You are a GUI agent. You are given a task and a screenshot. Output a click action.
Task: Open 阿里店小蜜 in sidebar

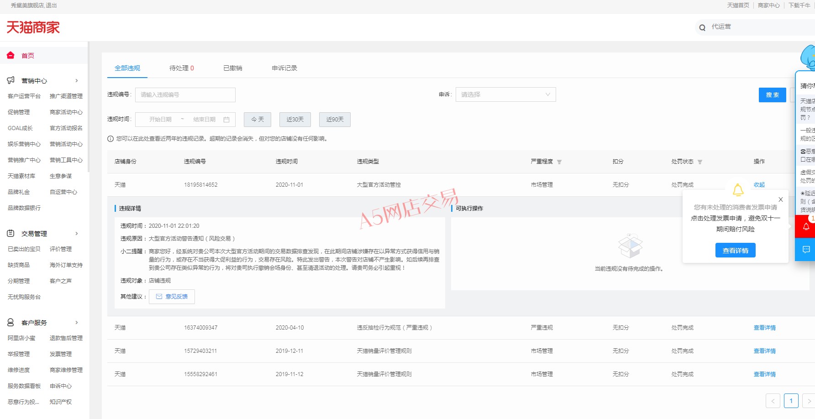click(x=21, y=338)
